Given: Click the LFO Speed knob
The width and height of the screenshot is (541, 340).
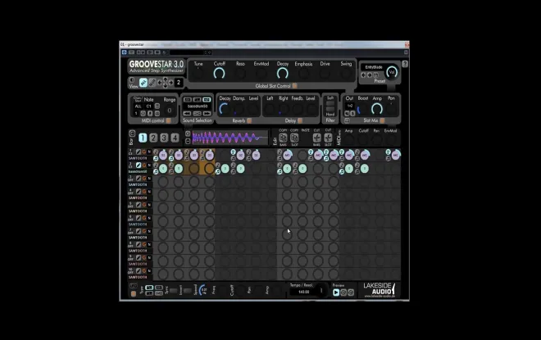Looking at the screenshot, I should tap(204, 290).
